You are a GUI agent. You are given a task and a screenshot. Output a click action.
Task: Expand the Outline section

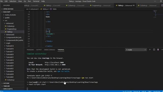[x=12, y=83]
